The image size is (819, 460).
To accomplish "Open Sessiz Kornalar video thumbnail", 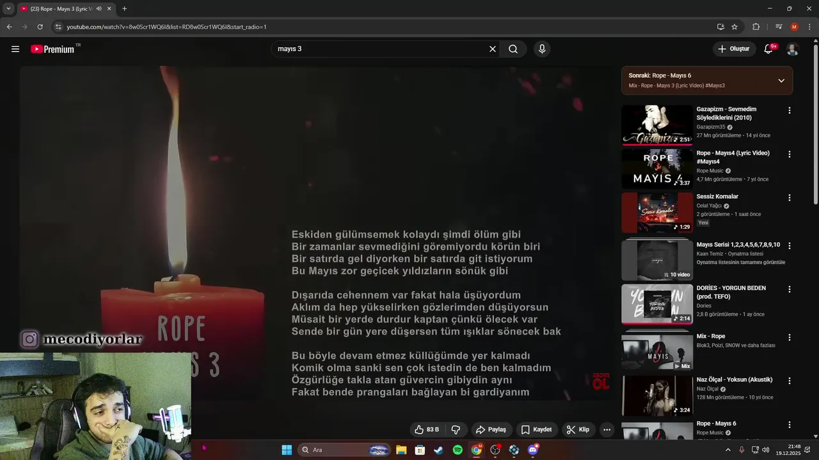I will tap(657, 213).
